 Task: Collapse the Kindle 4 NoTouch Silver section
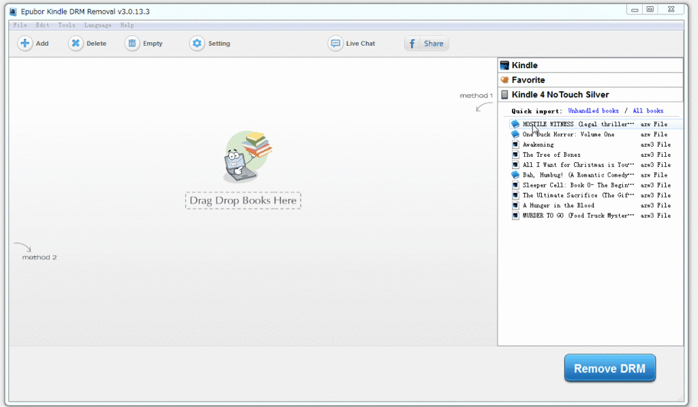click(590, 94)
